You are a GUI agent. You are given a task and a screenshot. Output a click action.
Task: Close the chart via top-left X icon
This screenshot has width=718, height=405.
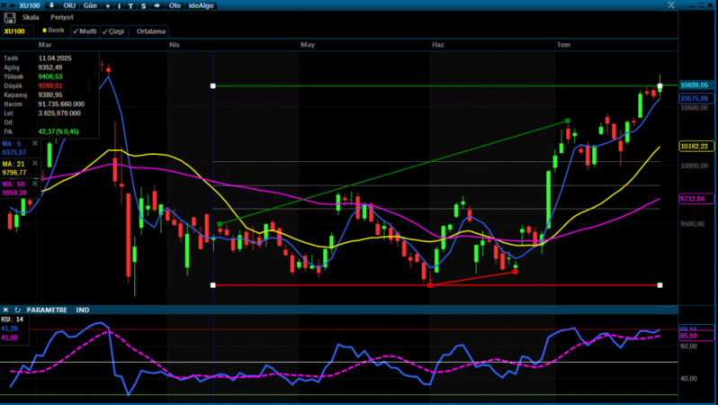[4, 5]
